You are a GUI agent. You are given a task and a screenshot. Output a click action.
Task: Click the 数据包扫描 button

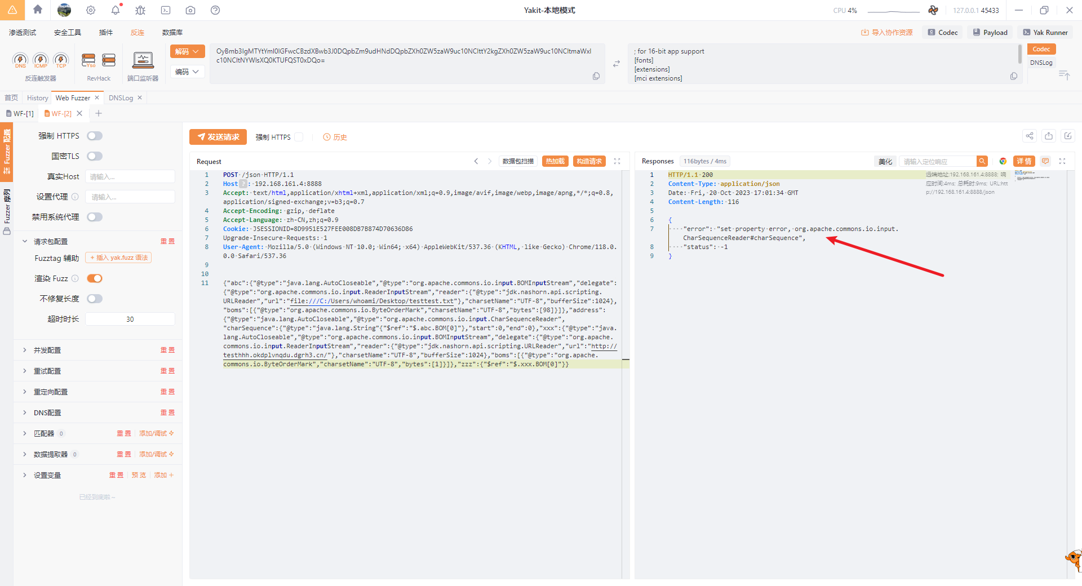click(x=518, y=161)
